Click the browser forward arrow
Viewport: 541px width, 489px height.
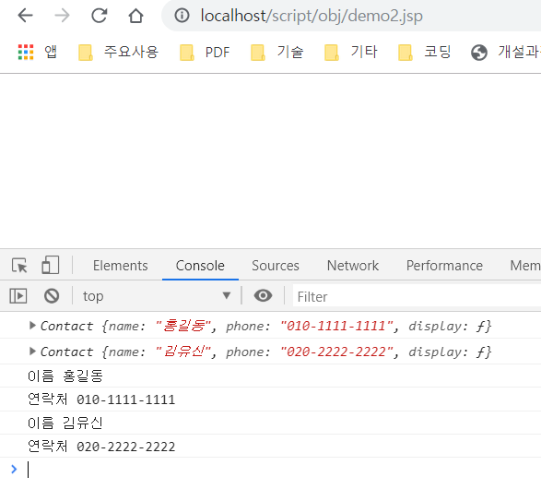(62, 16)
